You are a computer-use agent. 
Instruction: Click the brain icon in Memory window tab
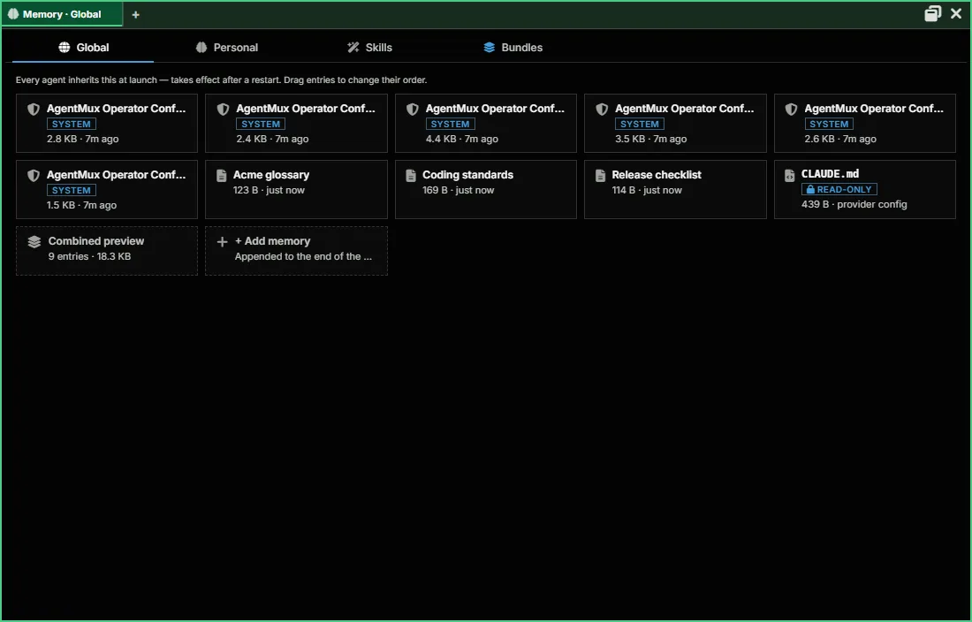(x=13, y=14)
